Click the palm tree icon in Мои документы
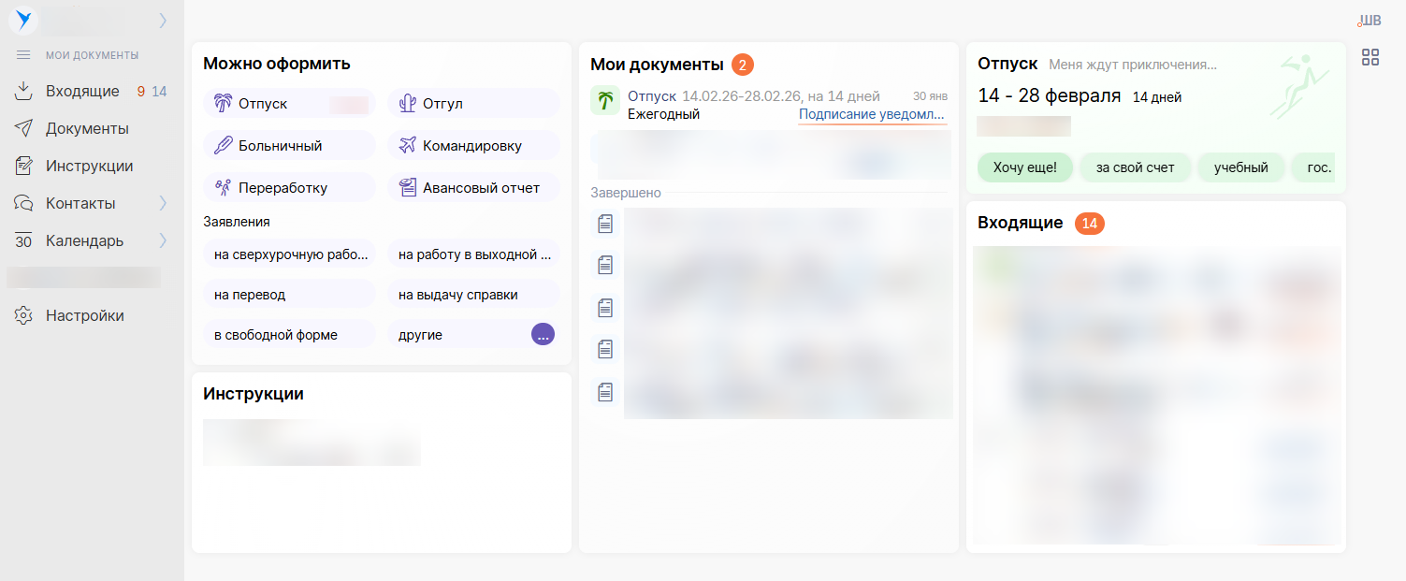 tap(605, 101)
